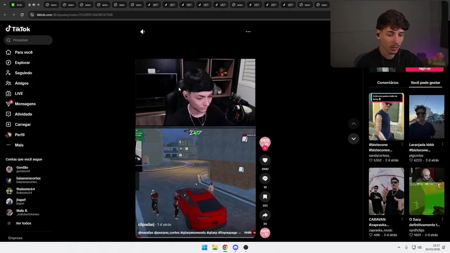
Task: View site information icon in address bar
Action: pyautogui.click(x=32, y=15)
